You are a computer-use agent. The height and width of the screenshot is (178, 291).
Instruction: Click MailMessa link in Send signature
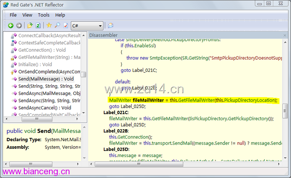coord(67,131)
